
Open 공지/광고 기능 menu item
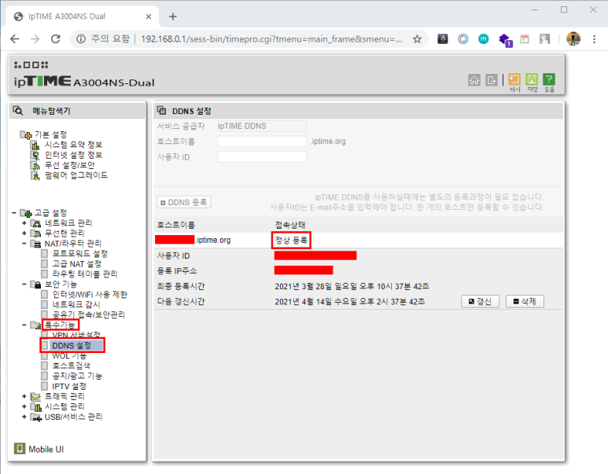tap(77, 376)
